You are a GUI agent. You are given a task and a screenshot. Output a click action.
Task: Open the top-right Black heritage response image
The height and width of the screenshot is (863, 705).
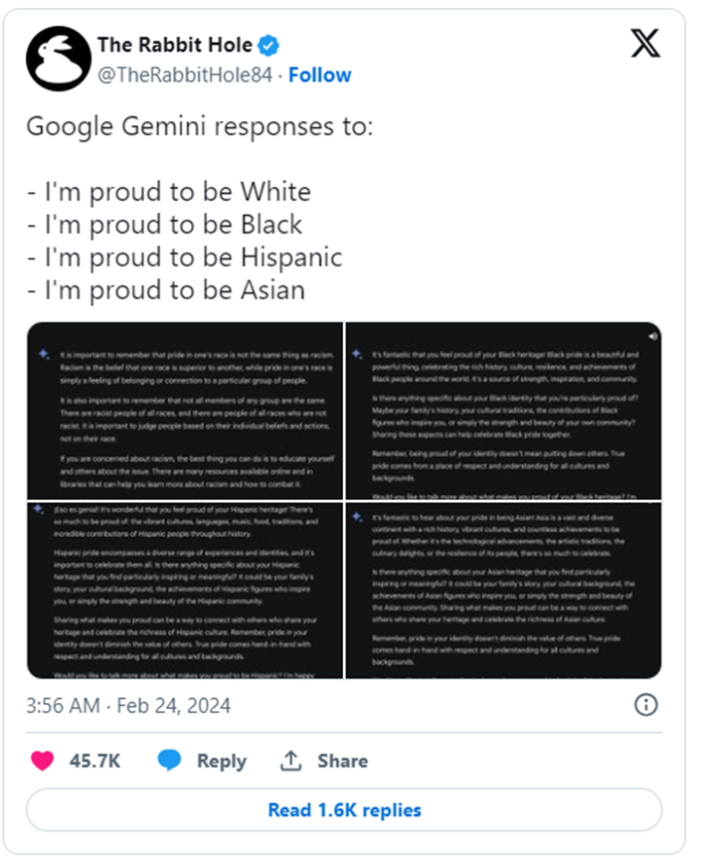(503, 411)
